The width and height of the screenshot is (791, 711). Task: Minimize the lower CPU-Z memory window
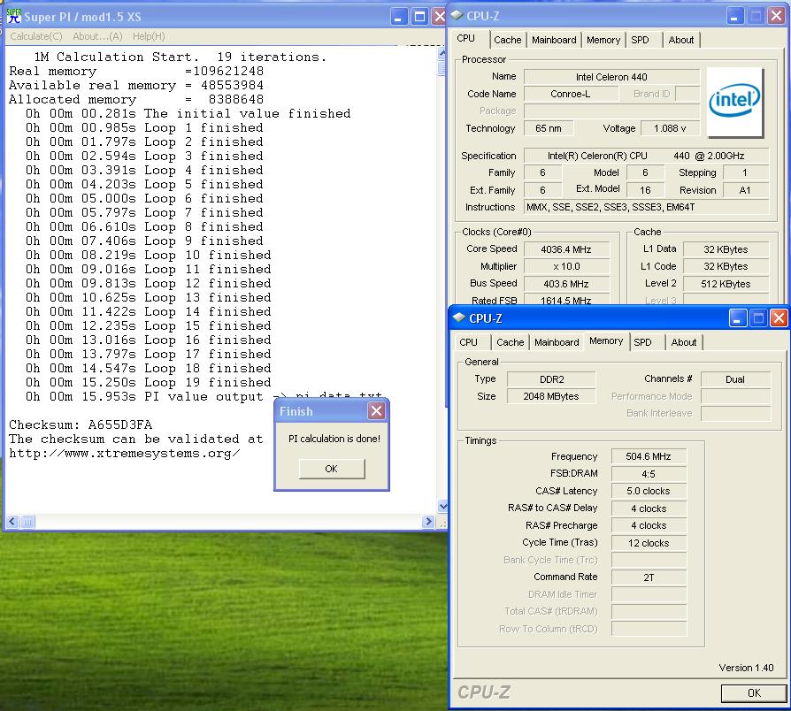(x=738, y=318)
